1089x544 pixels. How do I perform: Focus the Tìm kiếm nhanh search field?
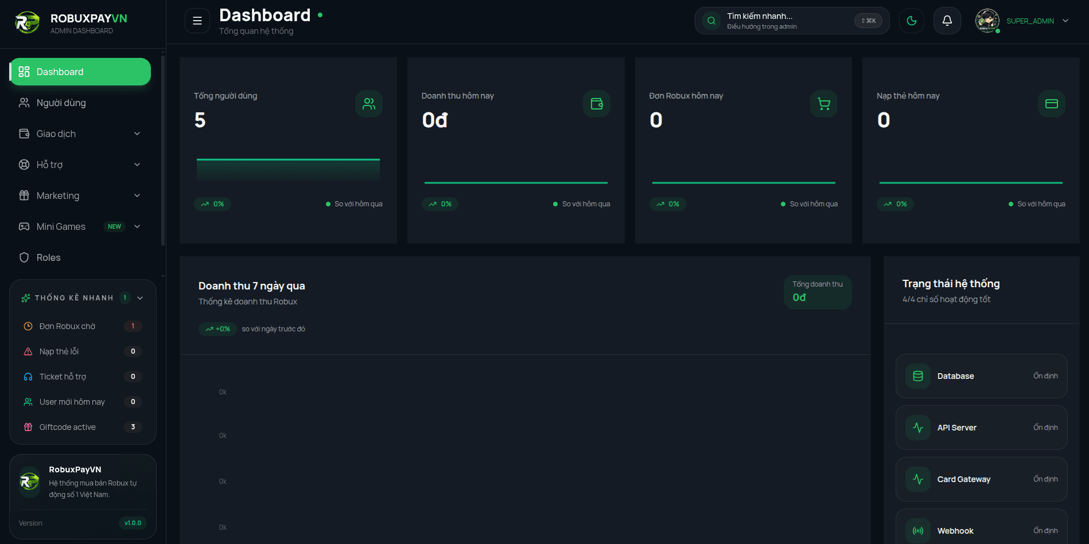tap(792, 21)
